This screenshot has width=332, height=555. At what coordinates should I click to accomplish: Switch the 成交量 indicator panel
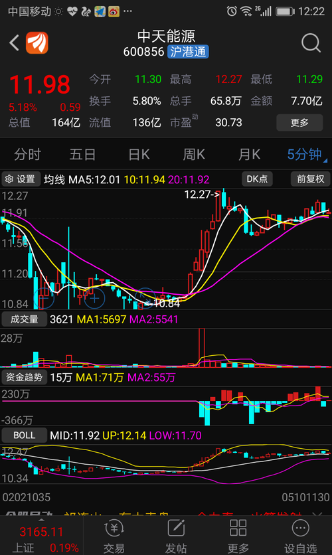click(24, 319)
